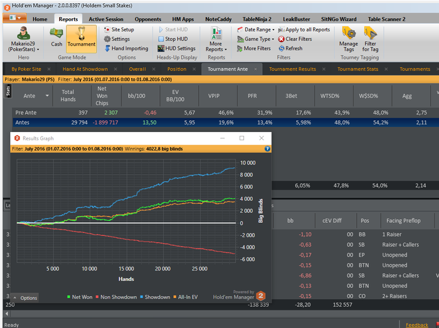Close the Tournament Results report tab

(x=324, y=69)
